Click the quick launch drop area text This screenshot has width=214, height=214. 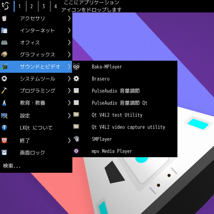tap(91, 6)
